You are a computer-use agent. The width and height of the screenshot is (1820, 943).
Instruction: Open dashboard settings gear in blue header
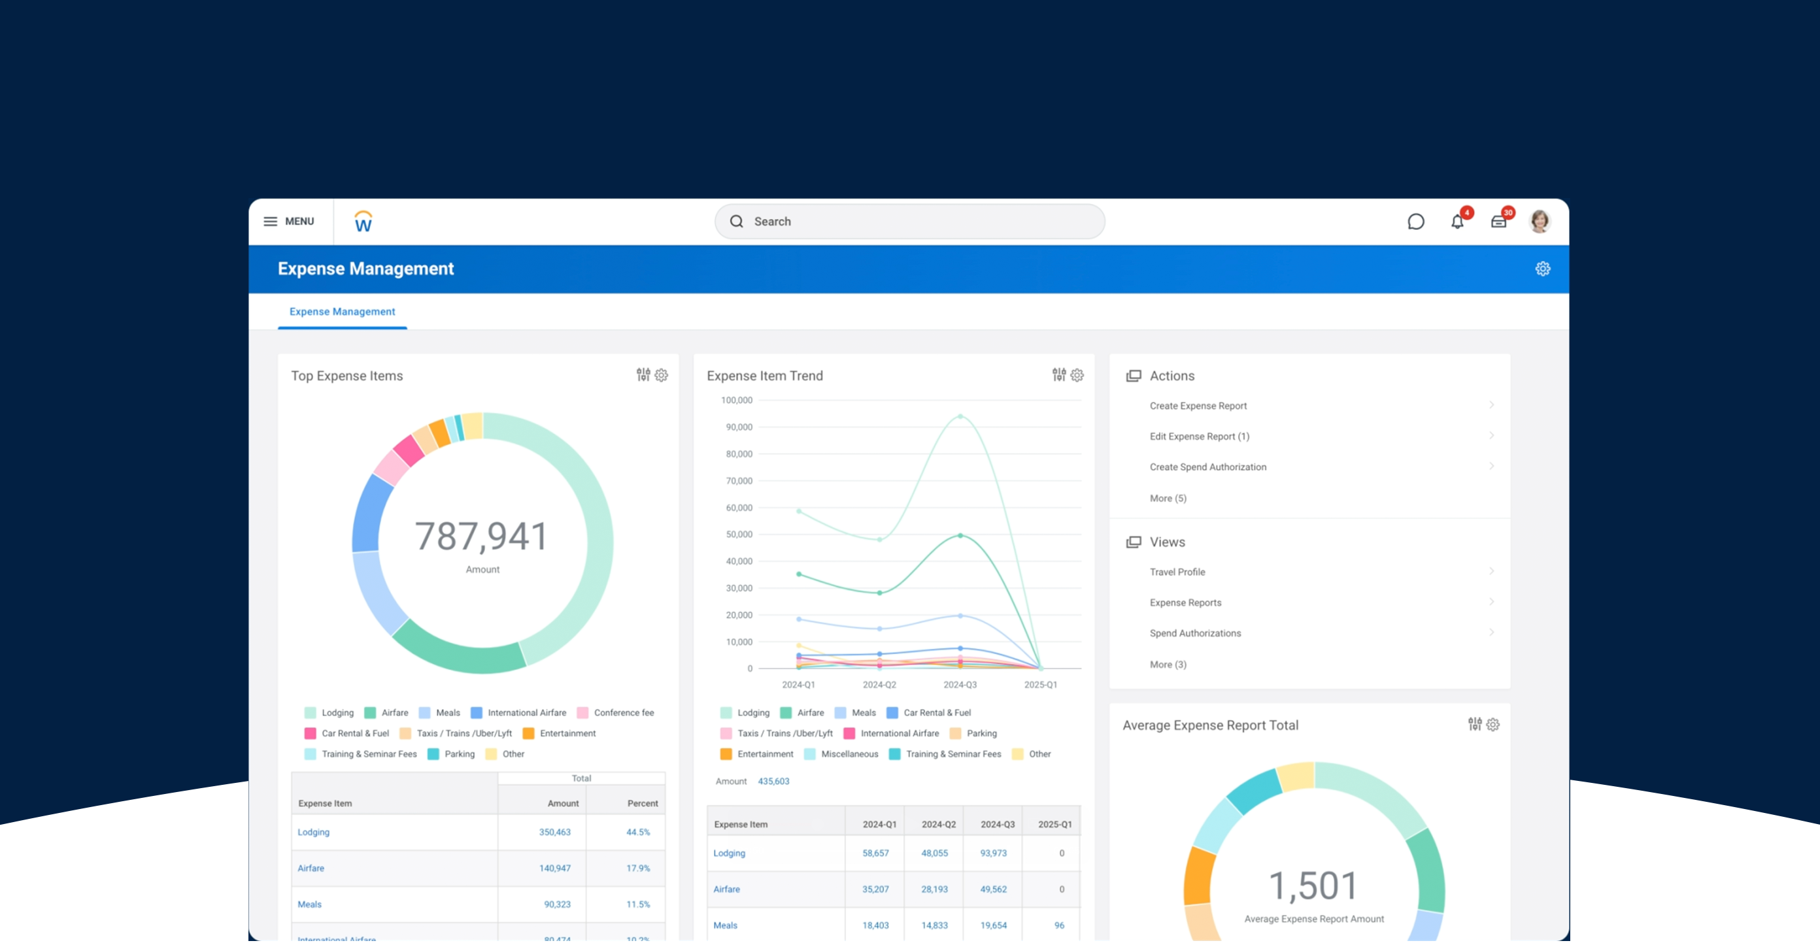tap(1542, 269)
